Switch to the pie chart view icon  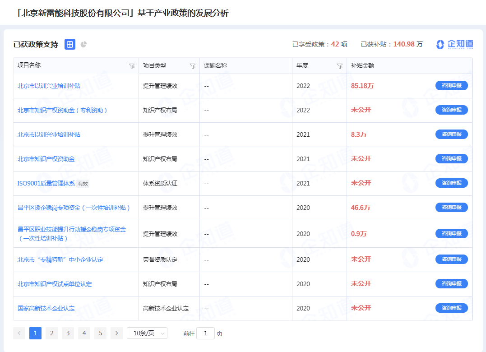tap(83, 44)
